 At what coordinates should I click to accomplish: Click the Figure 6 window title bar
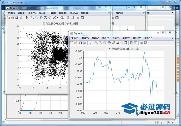(114, 33)
